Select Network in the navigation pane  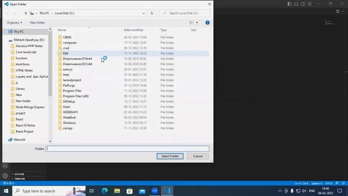20,139
